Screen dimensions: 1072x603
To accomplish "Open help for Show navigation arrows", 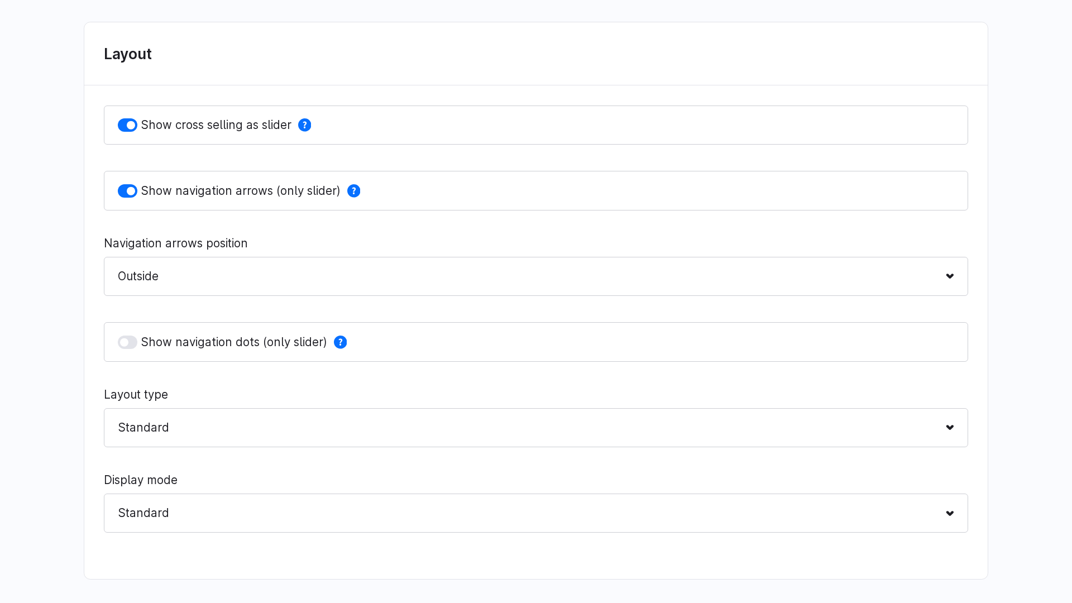I will 353,191.
